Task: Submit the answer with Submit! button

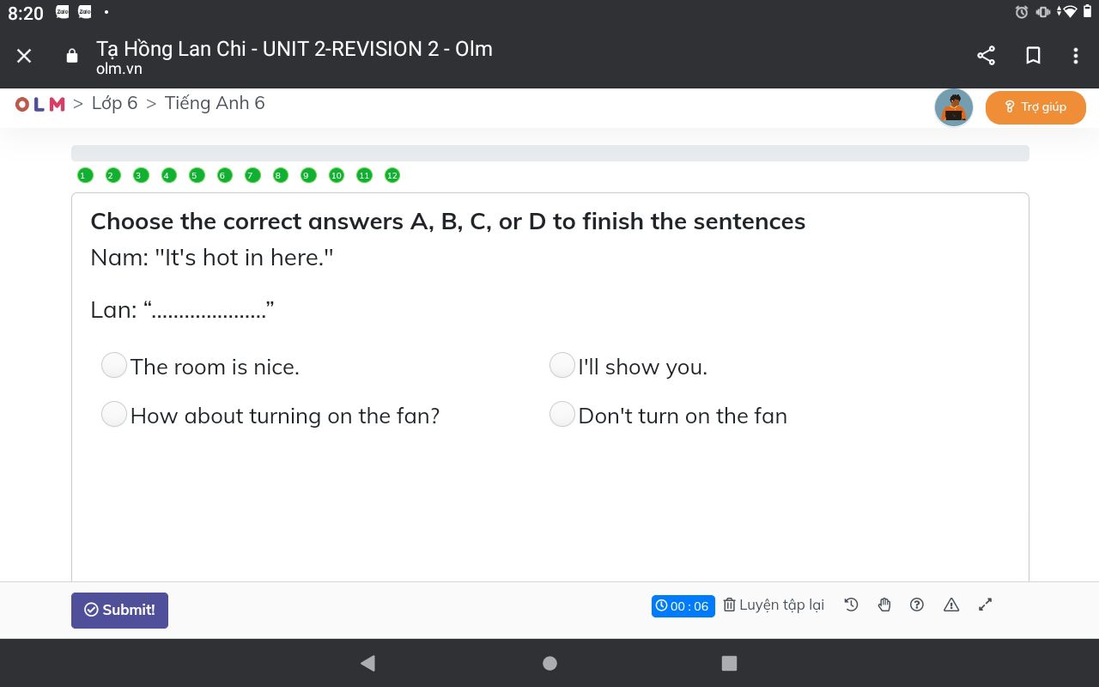Action: tap(119, 610)
